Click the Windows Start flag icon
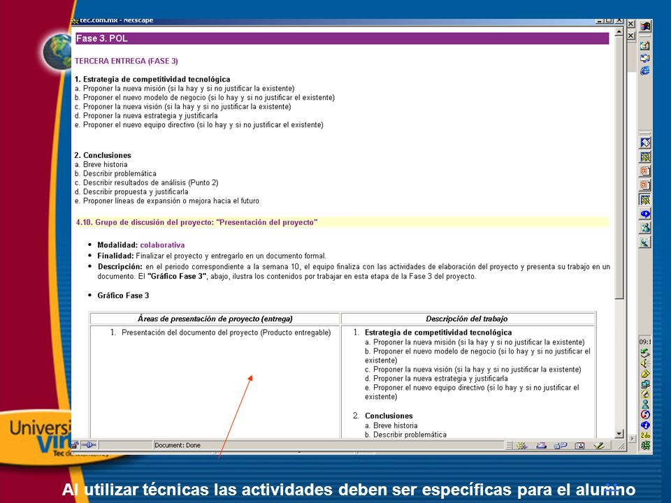 (645, 27)
